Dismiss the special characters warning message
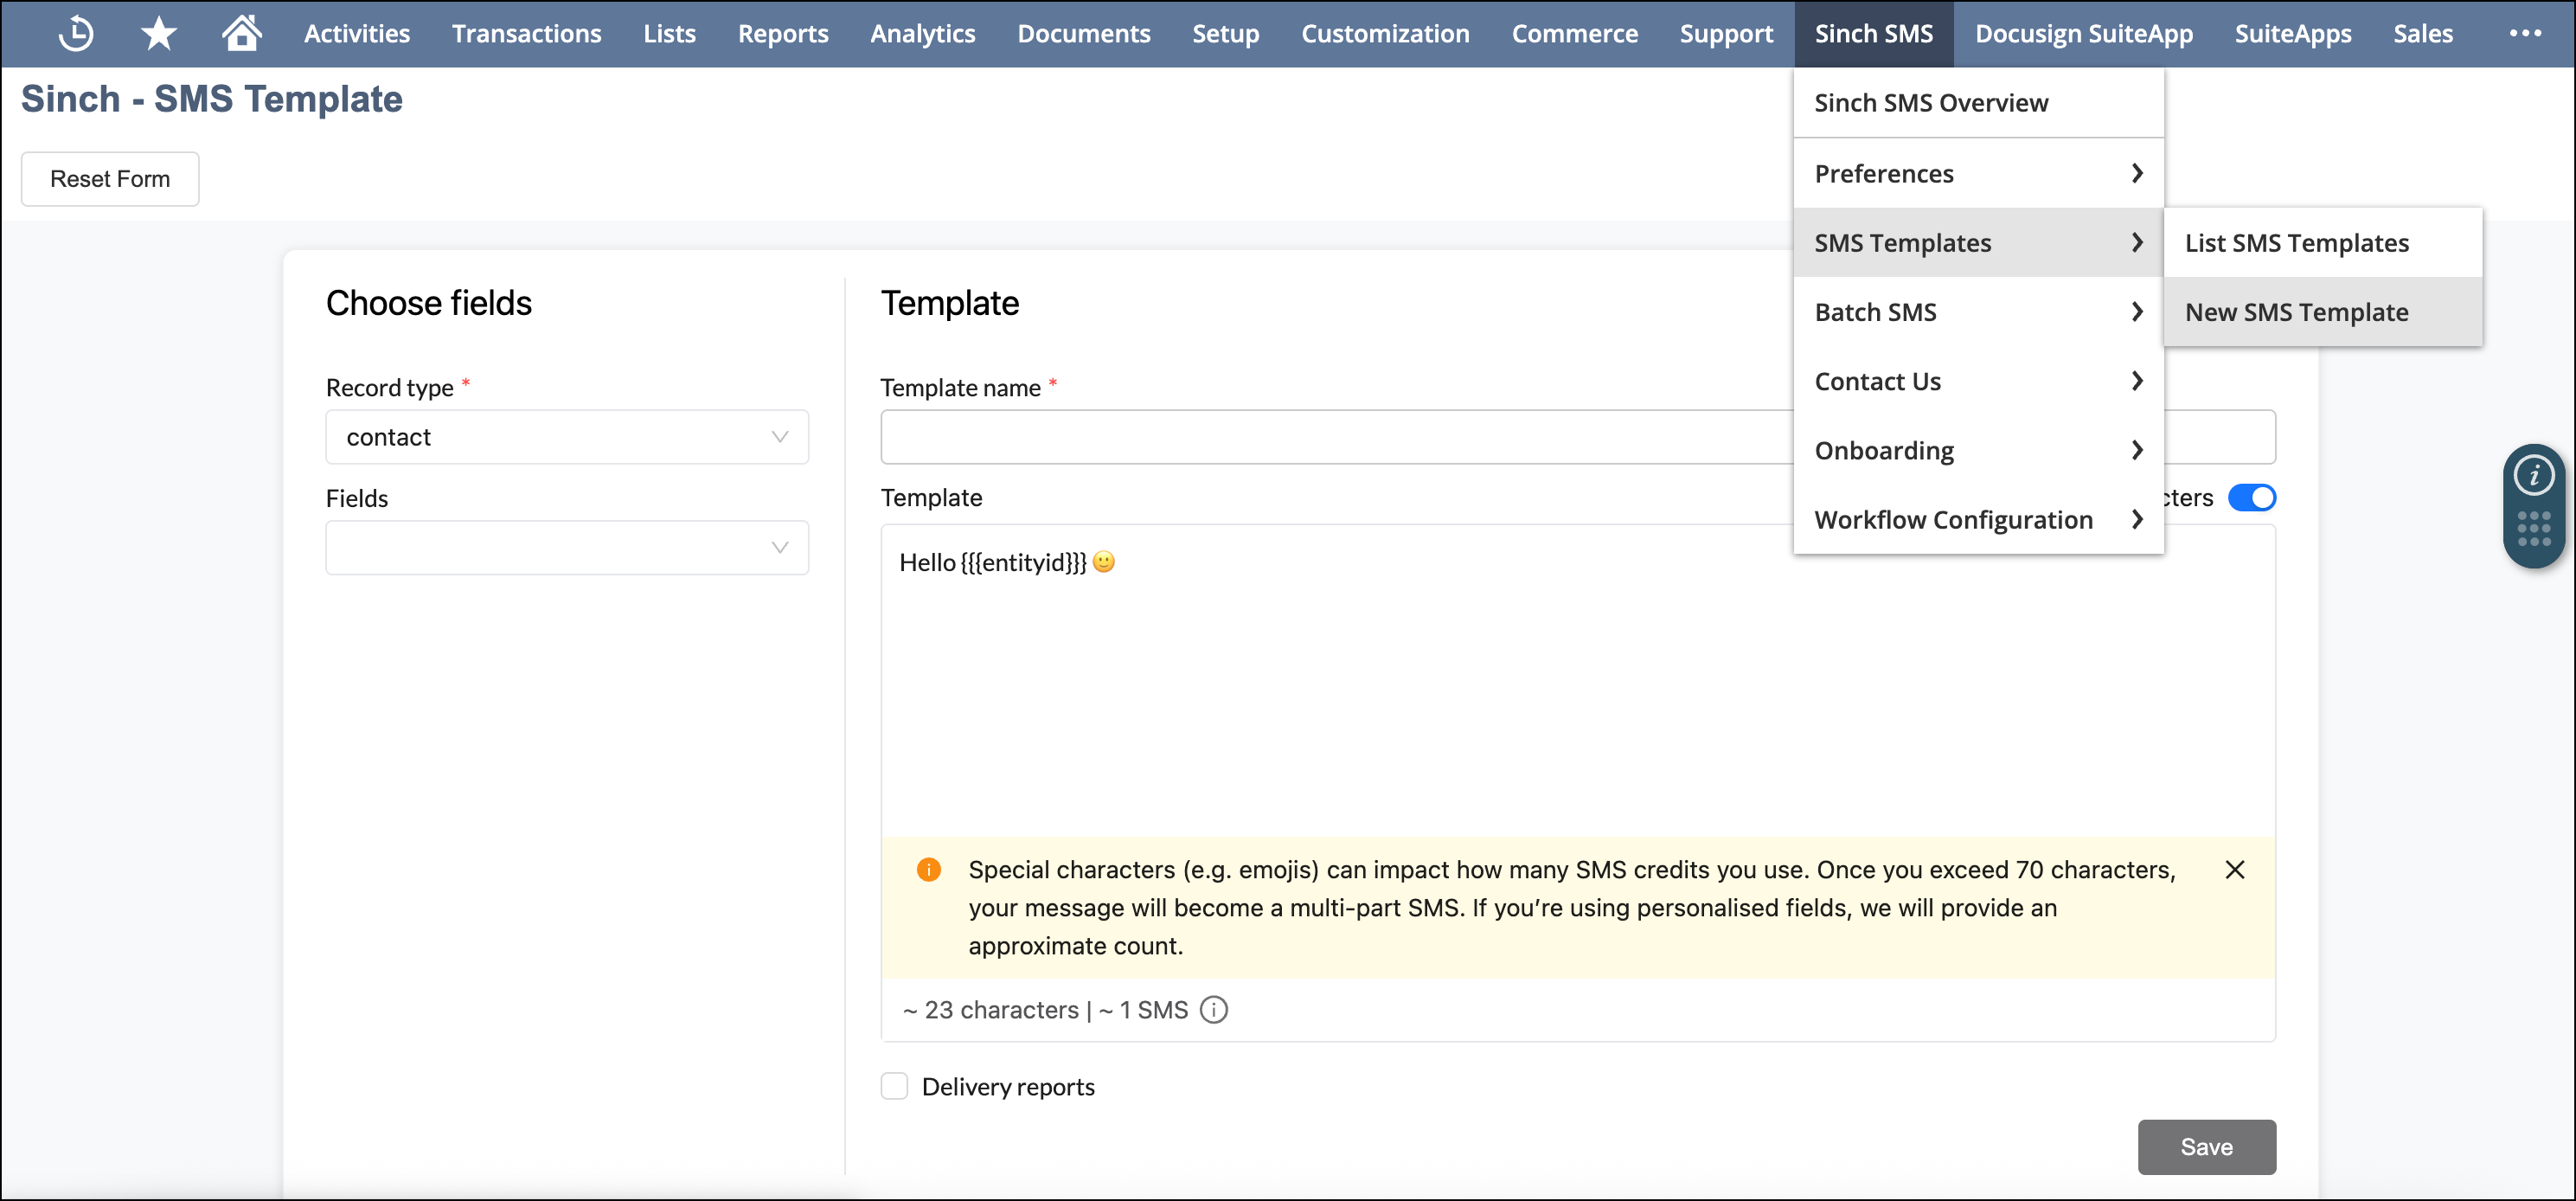Image resolution: width=2576 pixels, height=1201 pixels. click(2236, 870)
